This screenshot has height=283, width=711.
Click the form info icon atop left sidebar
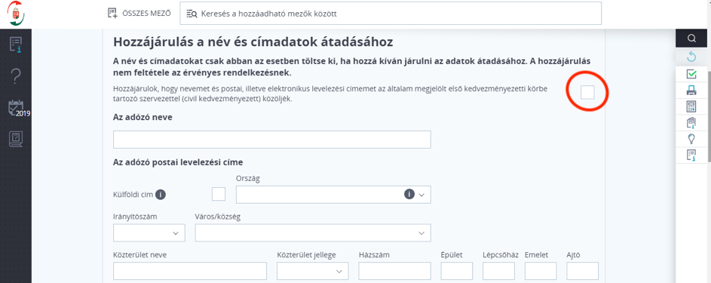click(x=16, y=45)
